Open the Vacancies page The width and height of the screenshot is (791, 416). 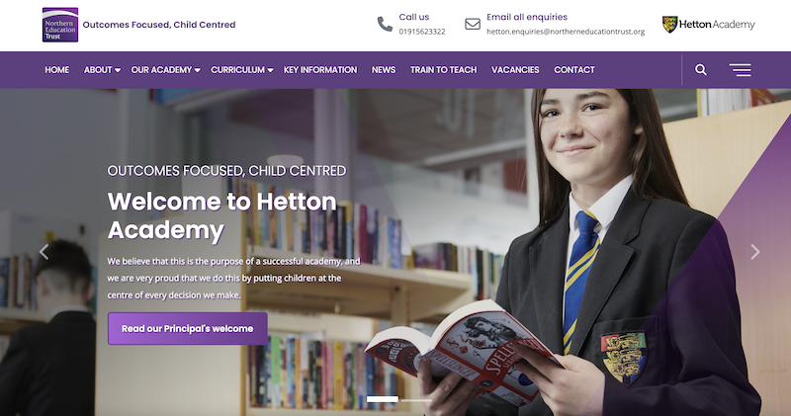point(515,70)
